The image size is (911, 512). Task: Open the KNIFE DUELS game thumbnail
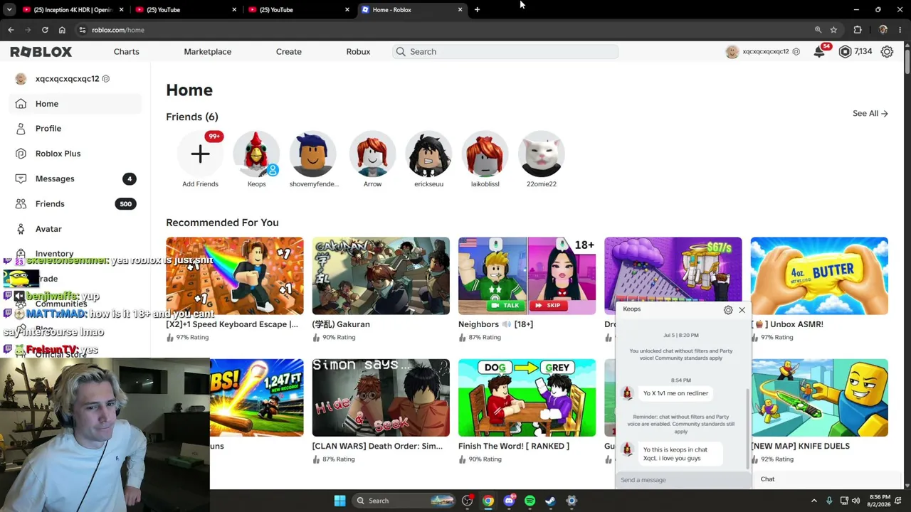819,398
